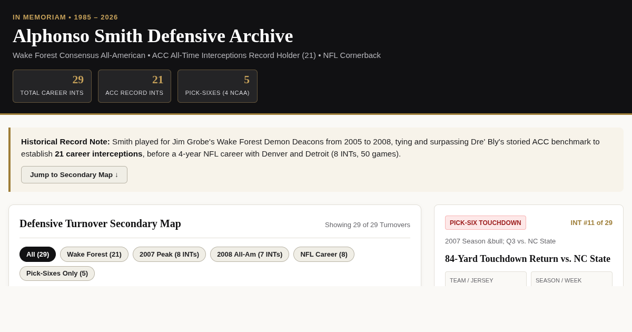Click Defensive Turnover Secondary Map heading
Screen dimensions: 632x332
(100, 223)
